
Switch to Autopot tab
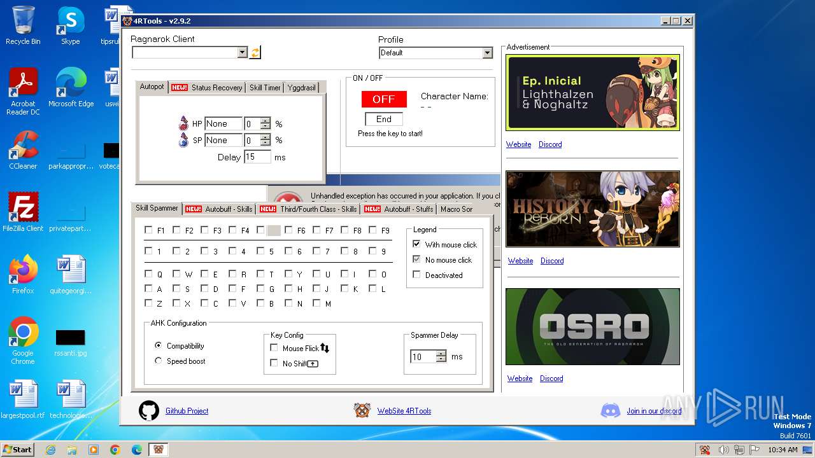coord(152,87)
